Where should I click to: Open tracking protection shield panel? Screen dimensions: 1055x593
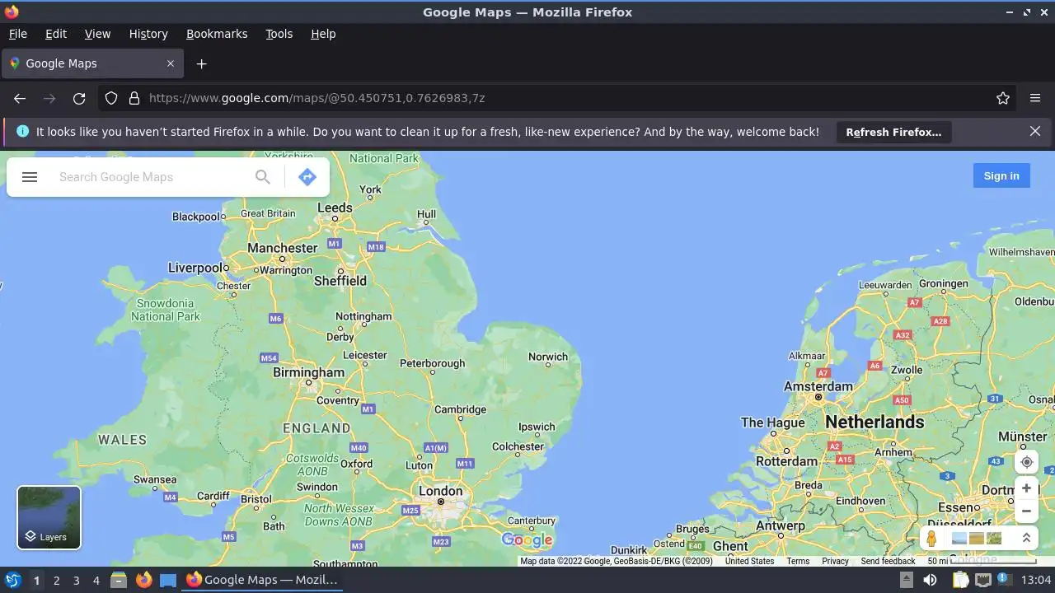tap(111, 98)
